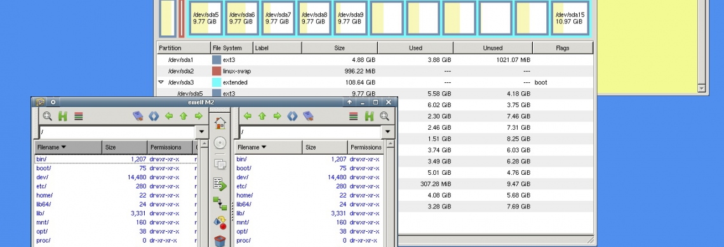Sort left pane by Size column
The width and height of the screenshot is (724, 247).
pyautogui.click(x=124, y=148)
